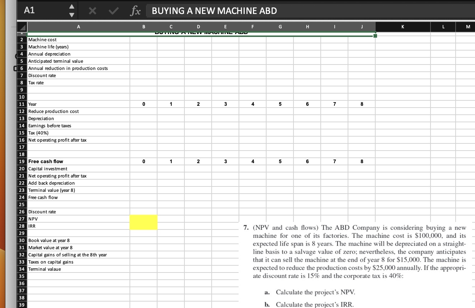Select column F header
This screenshot has width=475, height=308.
click(x=253, y=27)
